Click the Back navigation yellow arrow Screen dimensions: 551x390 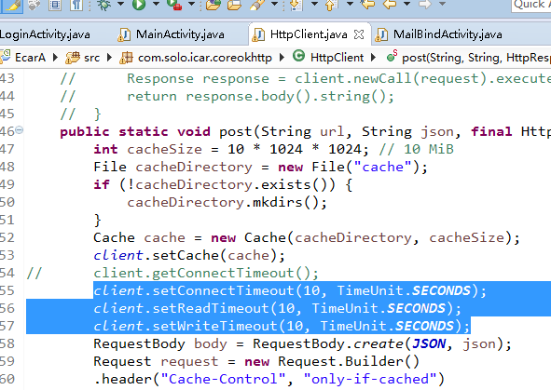click(x=390, y=5)
